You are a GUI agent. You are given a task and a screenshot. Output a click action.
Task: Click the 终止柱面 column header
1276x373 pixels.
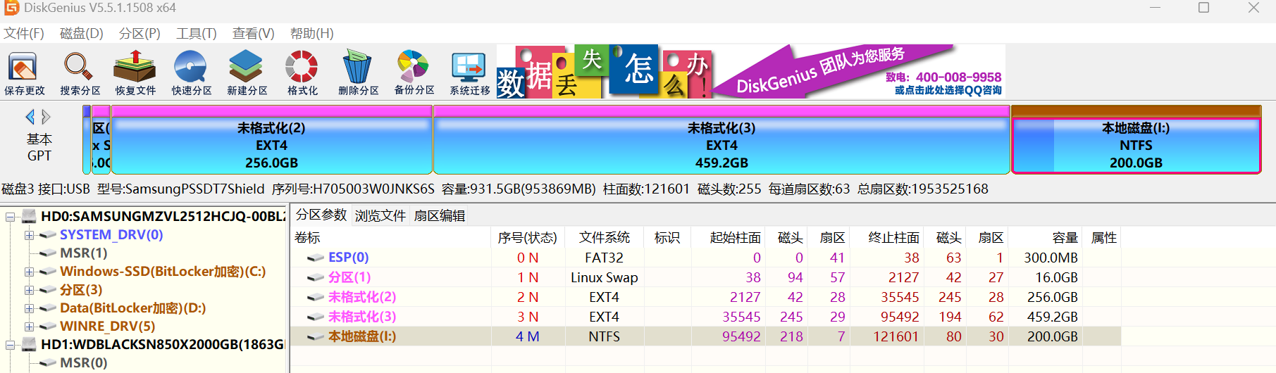pos(887,238)
